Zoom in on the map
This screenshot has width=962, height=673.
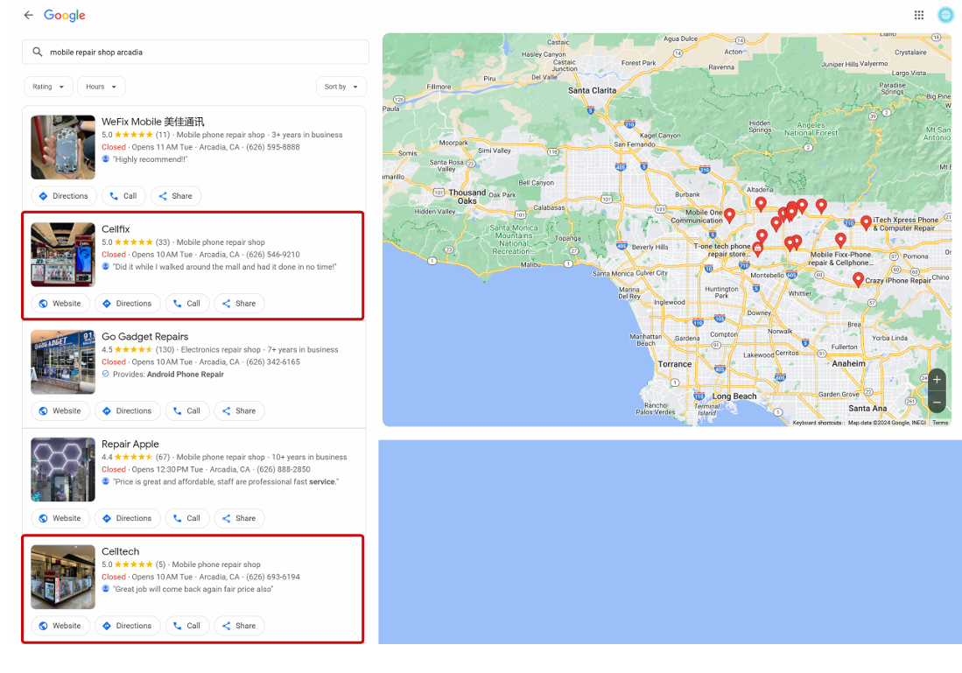pyautogui.click(x=937, y=380)
